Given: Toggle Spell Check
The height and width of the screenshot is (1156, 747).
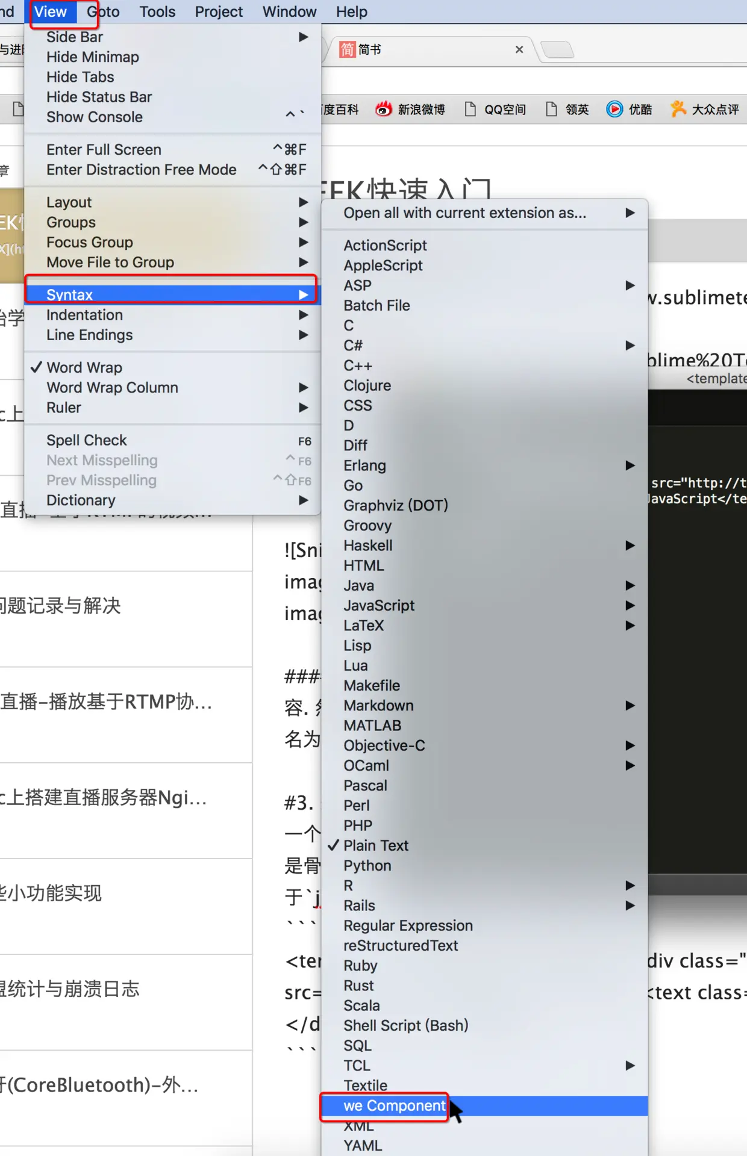Looking at the screenshot, I should [172, 440].
